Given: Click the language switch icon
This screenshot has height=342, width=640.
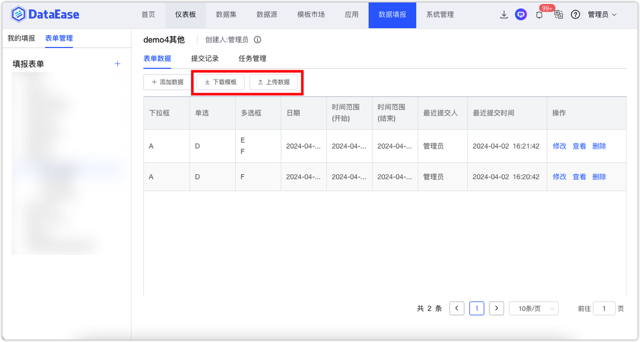Looking at the screenshot, I should [558, 14].
